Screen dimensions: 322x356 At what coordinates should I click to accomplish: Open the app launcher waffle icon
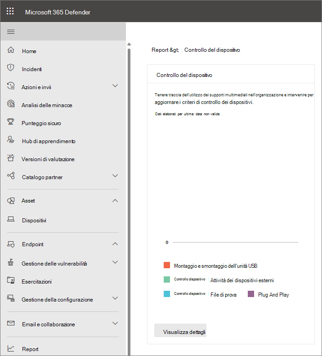10,11
